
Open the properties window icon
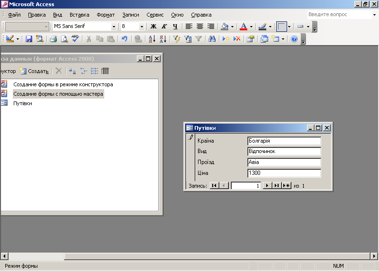pos(251,39)
